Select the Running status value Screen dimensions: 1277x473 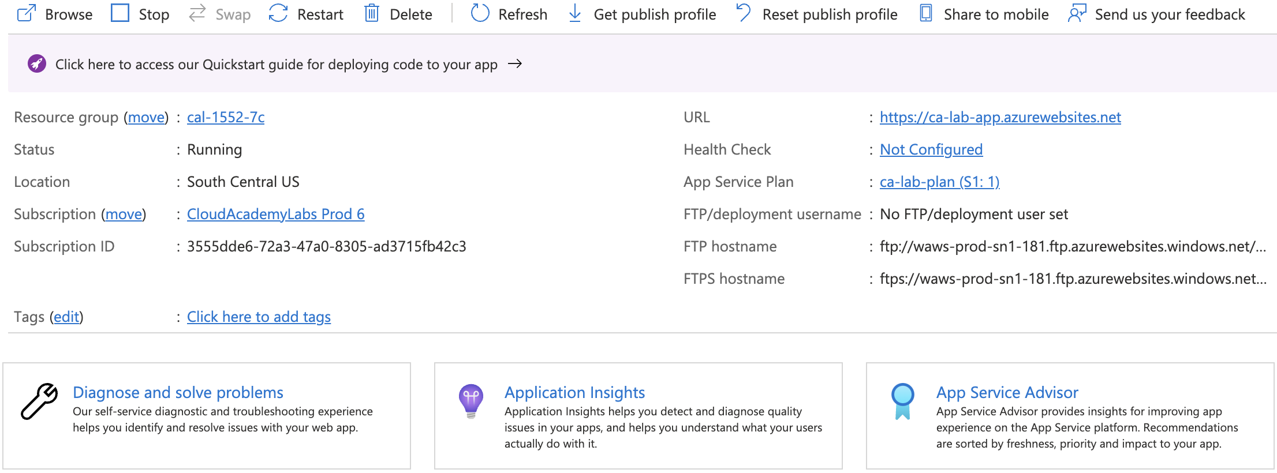click(214, 149)
